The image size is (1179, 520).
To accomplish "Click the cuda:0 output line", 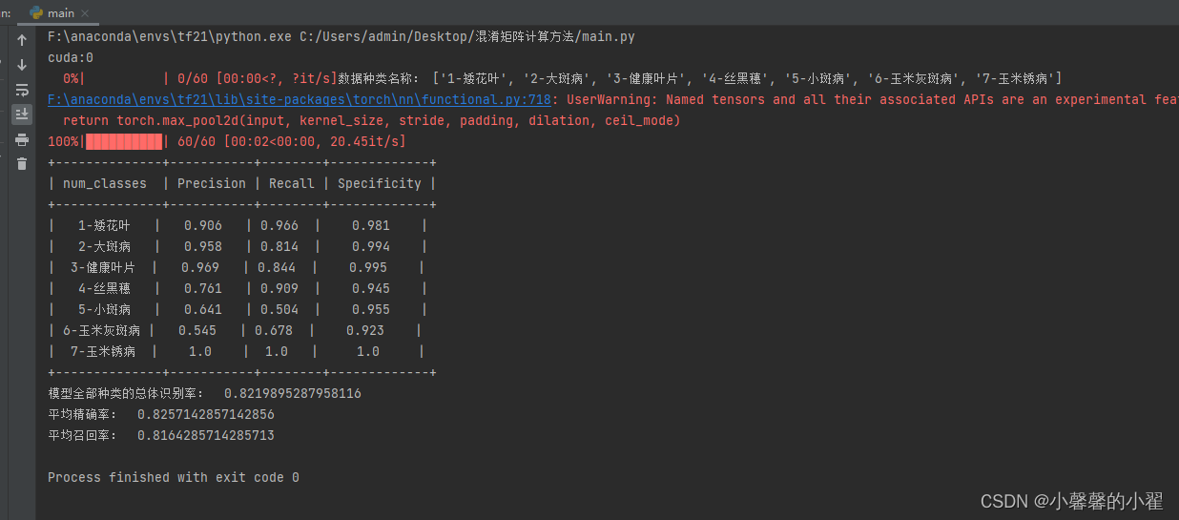I will (x=71, y=57).
